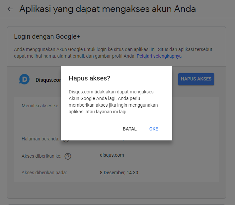Select the Disqus.com app name
The height and width of the screenshot is (205, 235).
tap(48, 80)
